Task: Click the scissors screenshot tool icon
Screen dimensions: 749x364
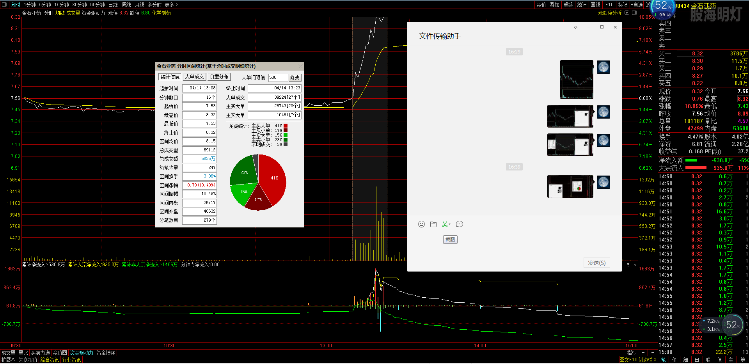Action: tap(444, 224)
